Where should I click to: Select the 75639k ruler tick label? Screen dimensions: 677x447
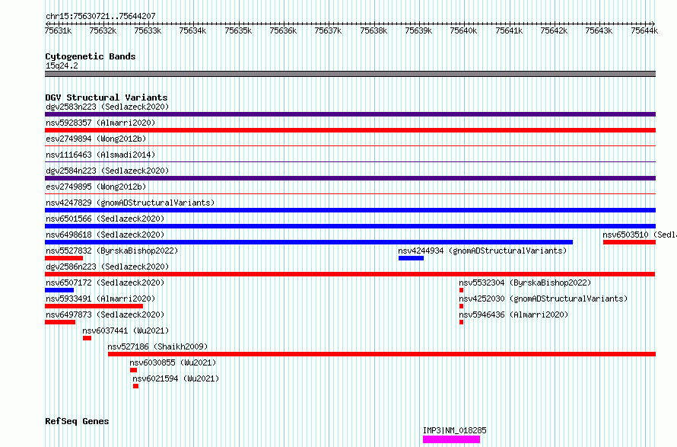(x=418, y=30)
